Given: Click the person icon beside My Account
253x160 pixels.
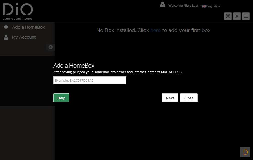Looking at the screenshot, I should [x=6, y=37].
